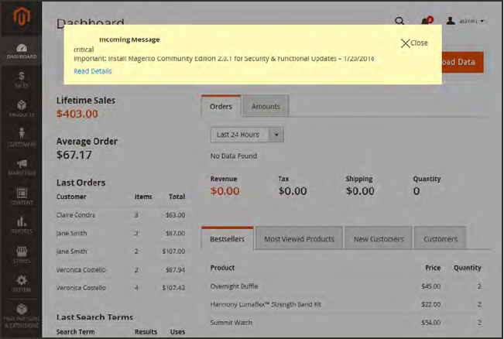Select the Customers tab

pyautogui.click(x=441, y=238)
